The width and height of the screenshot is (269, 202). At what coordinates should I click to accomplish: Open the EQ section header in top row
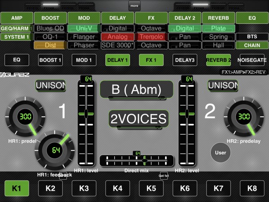(x=252, y=18)
